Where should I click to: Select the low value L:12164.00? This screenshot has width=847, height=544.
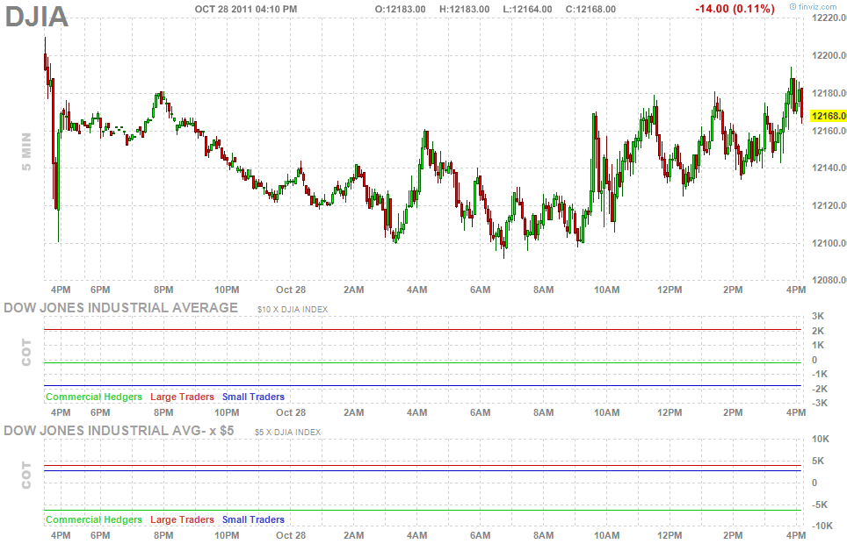tap(527, 9)
